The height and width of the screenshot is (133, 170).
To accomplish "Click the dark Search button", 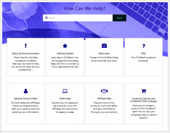I will click(119, 18).
